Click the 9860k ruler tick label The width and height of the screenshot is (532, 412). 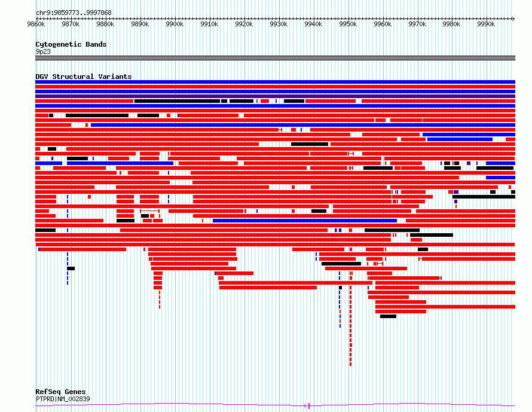point(36,24)
